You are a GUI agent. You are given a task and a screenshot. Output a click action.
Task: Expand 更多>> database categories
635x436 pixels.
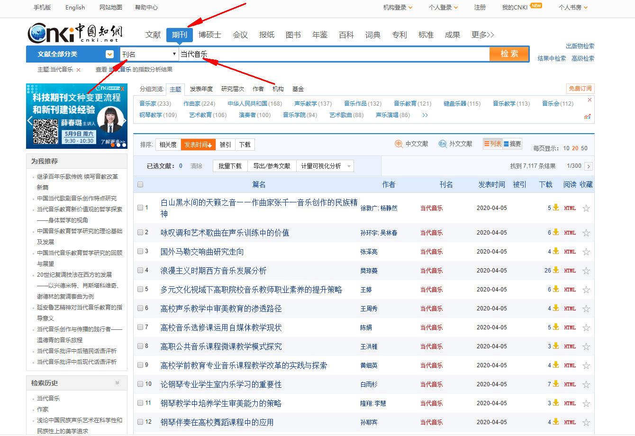tap(482, 35)
